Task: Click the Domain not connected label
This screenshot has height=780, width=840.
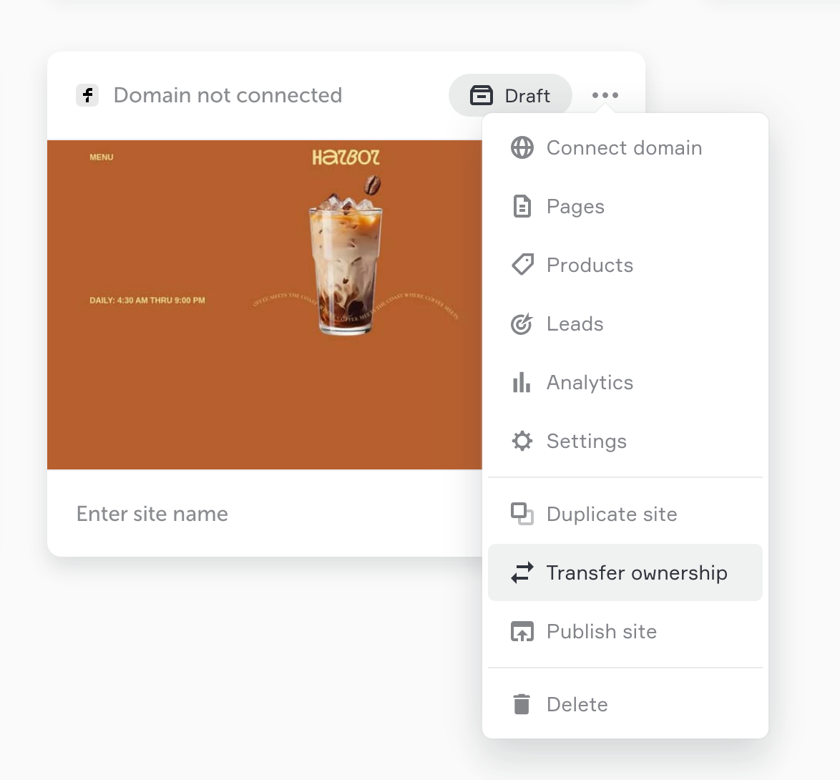Action: pyautogui.click(x=228, y=95)
